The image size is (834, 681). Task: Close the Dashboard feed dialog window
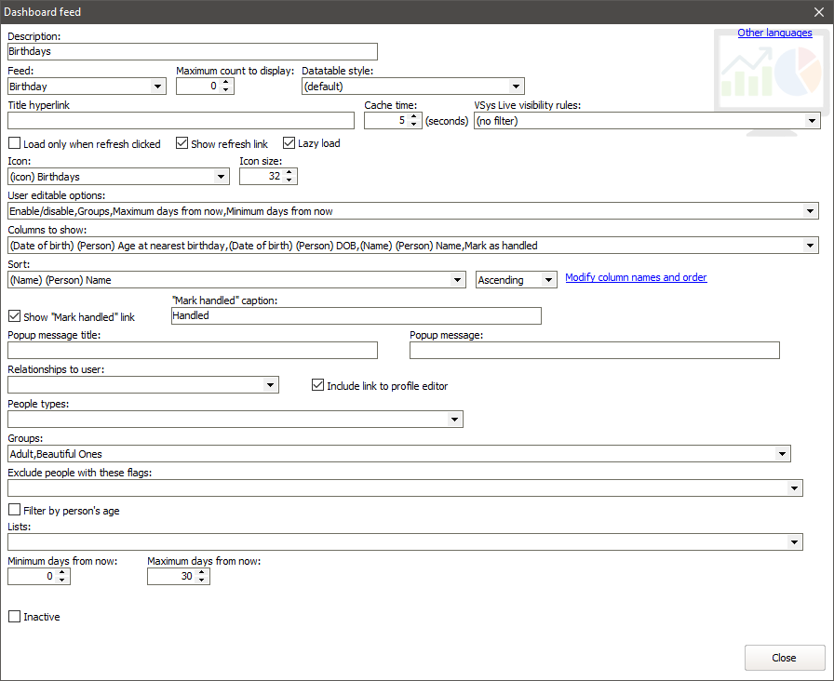[818, 12]
